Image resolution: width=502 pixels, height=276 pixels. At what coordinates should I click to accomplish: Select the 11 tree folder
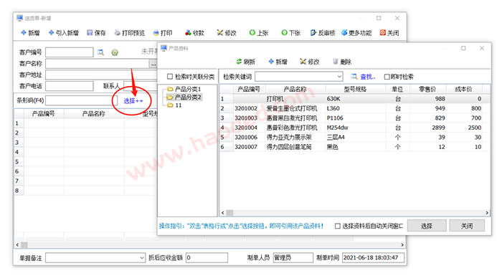click(174, 105)
